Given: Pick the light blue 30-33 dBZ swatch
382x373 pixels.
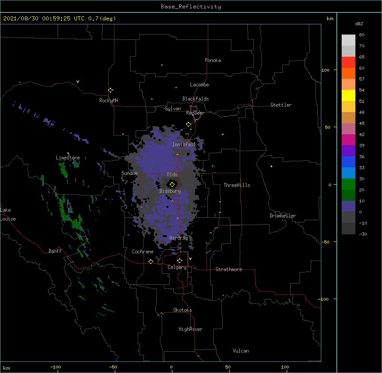Looking at the screenshot, I should point(348,173).
